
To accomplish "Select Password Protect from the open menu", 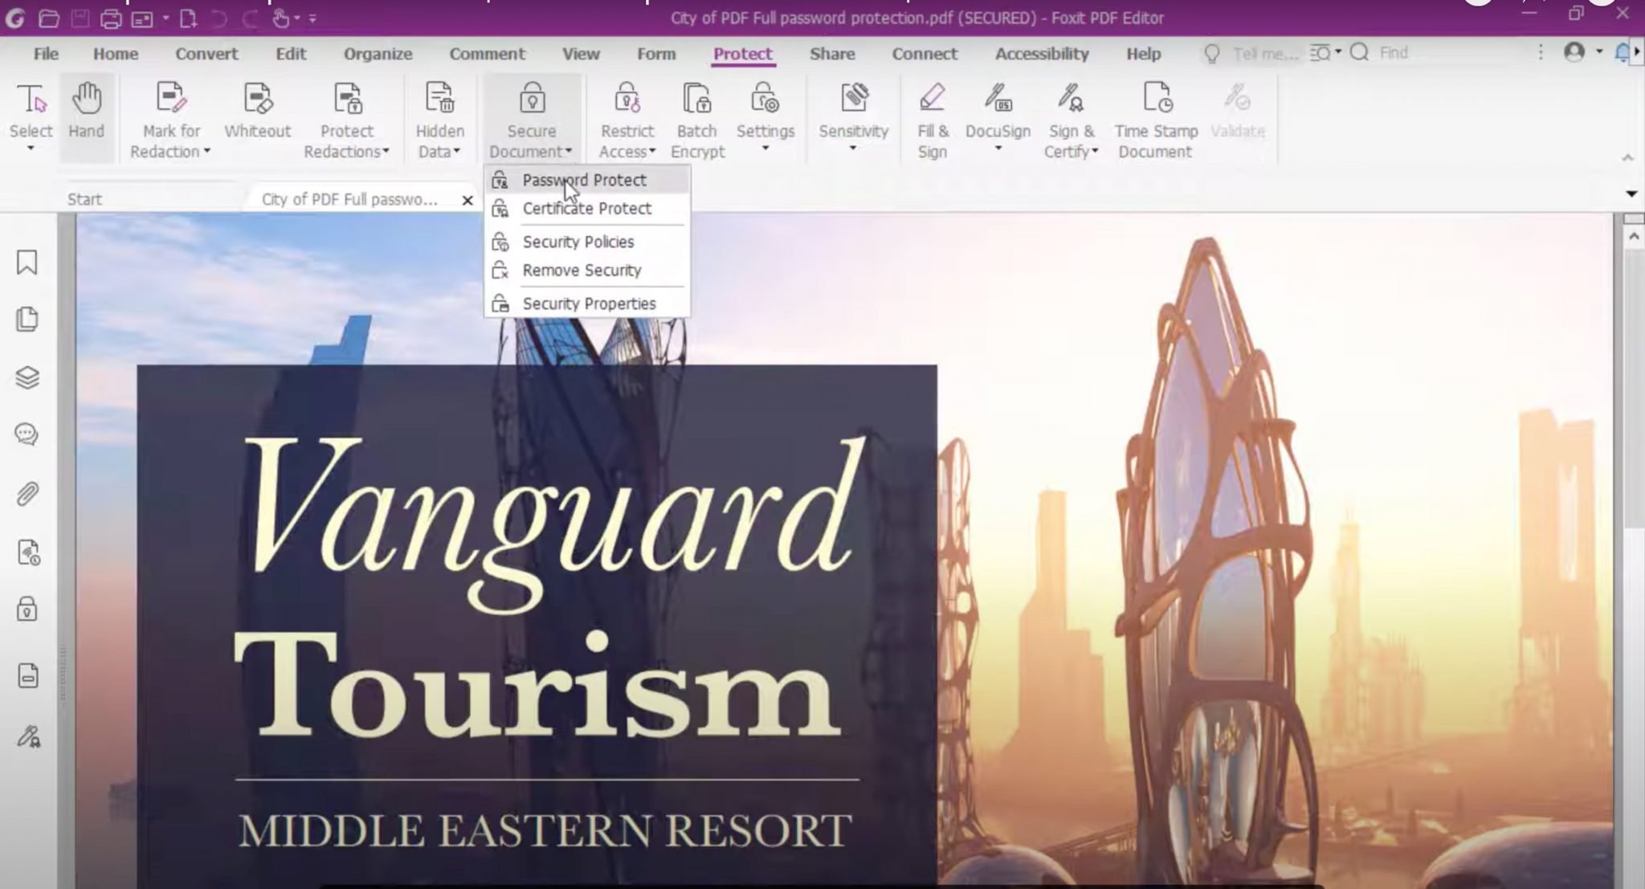I will click(x=584, y=179).
